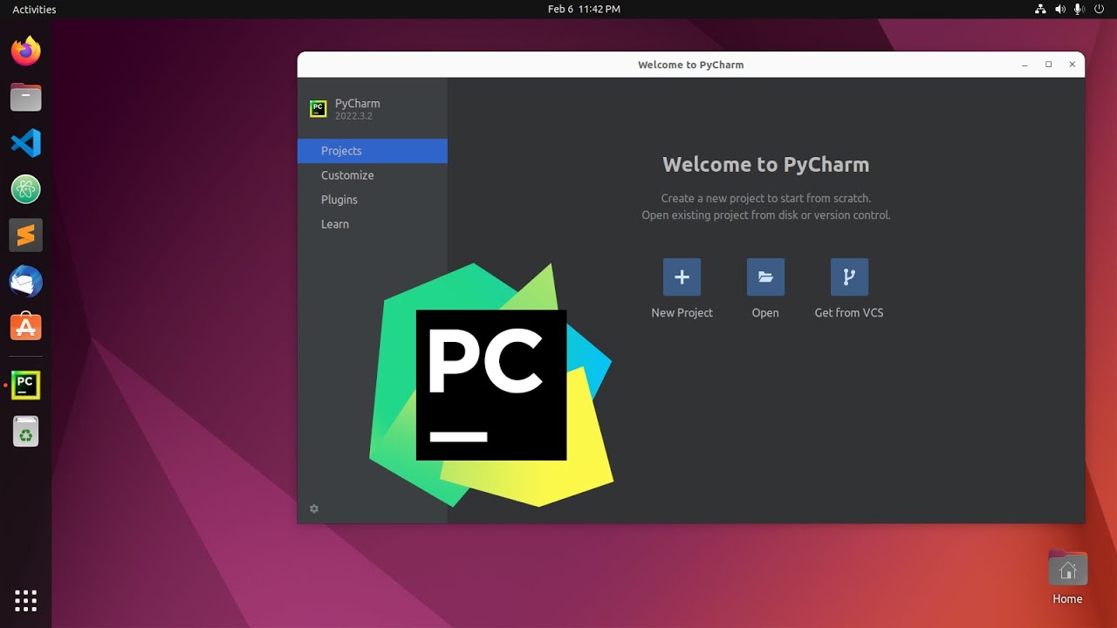Click the New Project label
Screen dimensions: 1117x628
tap(682, 312)
